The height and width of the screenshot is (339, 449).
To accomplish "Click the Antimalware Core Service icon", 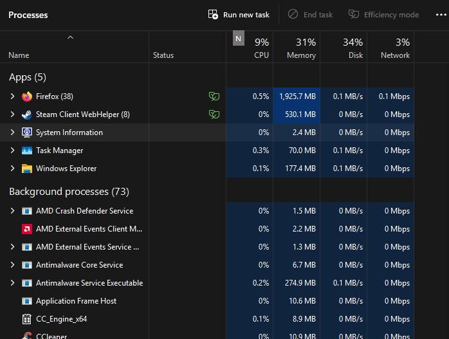I will pyautogui.click(x=27, y=265).
